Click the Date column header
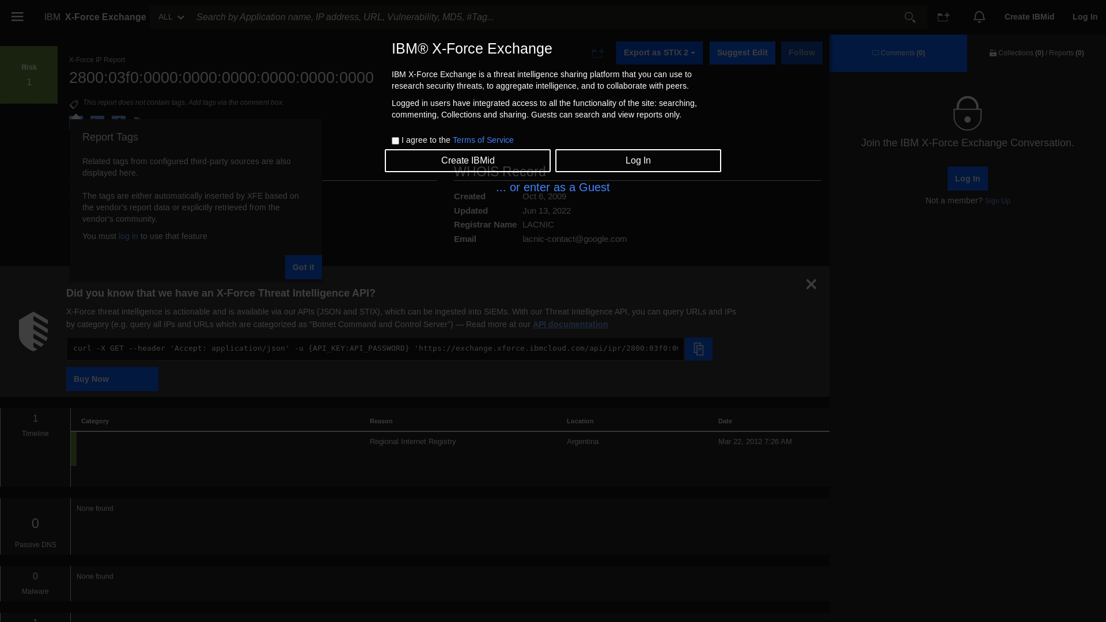Viewport: 1106px width, 622px height. click(725, 421)
